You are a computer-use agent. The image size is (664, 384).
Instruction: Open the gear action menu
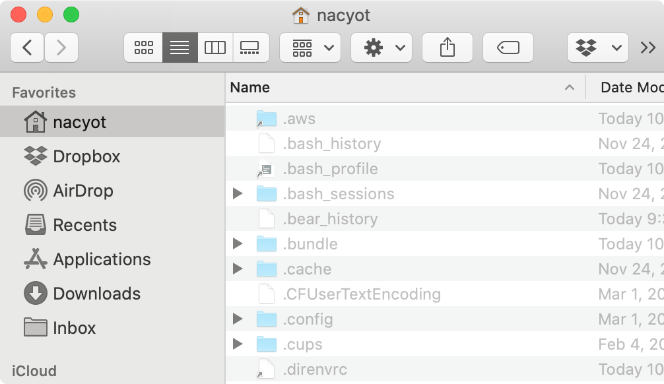[x=382, y=48]
